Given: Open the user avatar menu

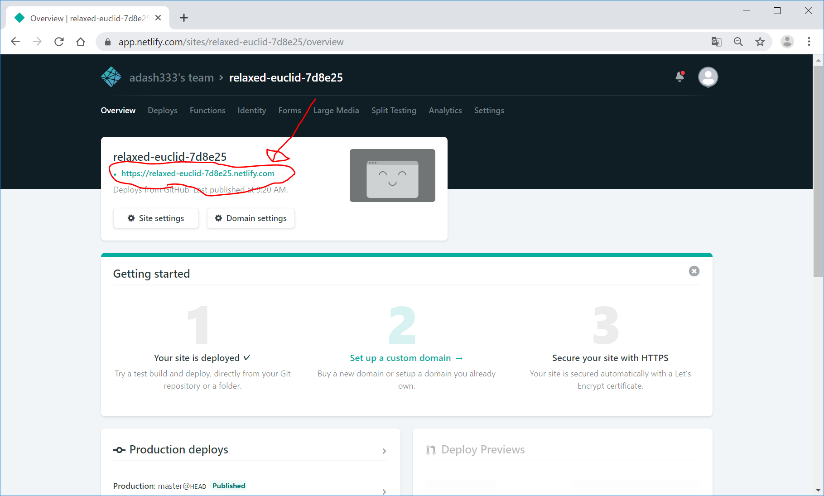Looking at the screenshot, I should (x=708, y=77).
